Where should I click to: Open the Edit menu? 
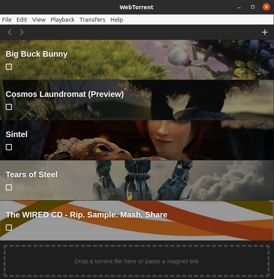(x=22, y=20)
